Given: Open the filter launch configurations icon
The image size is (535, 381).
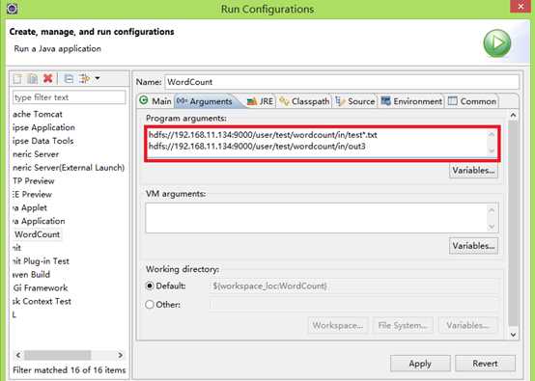Looking at the screenshot, I should point(85,79).
